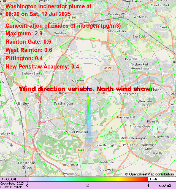Click the blue incinerator marker above A1231

tap(88, 88)
